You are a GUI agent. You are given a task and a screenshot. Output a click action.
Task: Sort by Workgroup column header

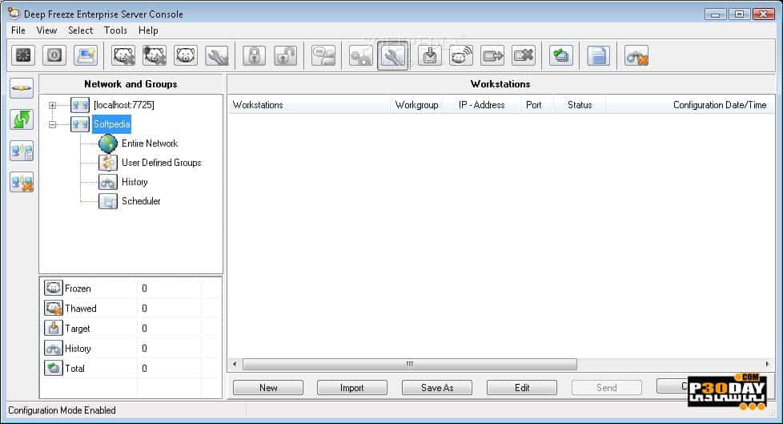point(416,105)
